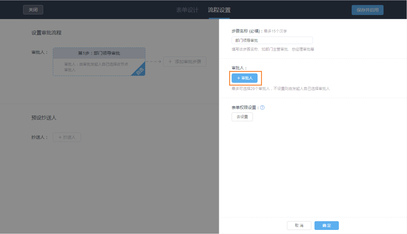Add a new step via 添加审批步骤
This screenshot has width=407, height=234.
pyautogui.click(x=184, y=61)
